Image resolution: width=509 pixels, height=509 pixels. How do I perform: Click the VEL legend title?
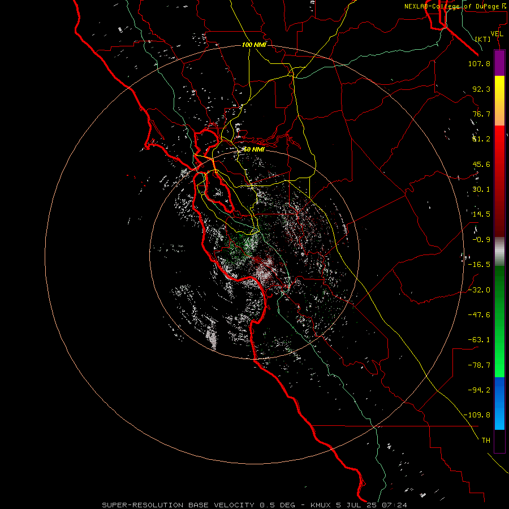497,34
